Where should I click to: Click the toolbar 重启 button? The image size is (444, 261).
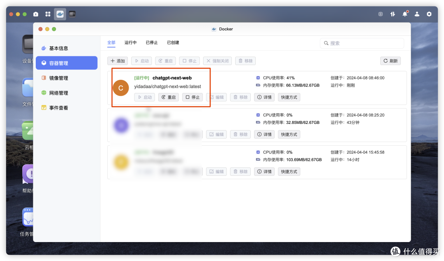[x=165, y=61]
